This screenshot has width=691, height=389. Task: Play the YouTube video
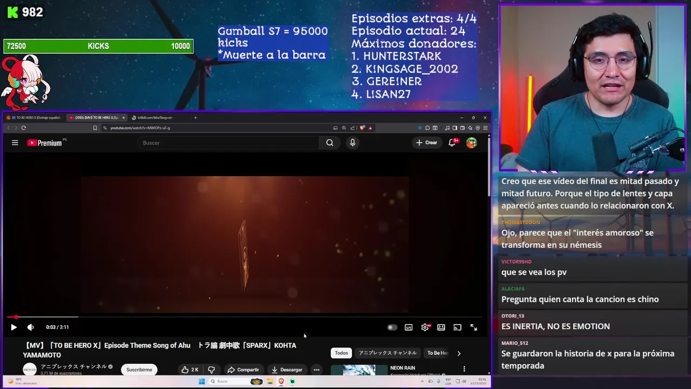point(13,327)
